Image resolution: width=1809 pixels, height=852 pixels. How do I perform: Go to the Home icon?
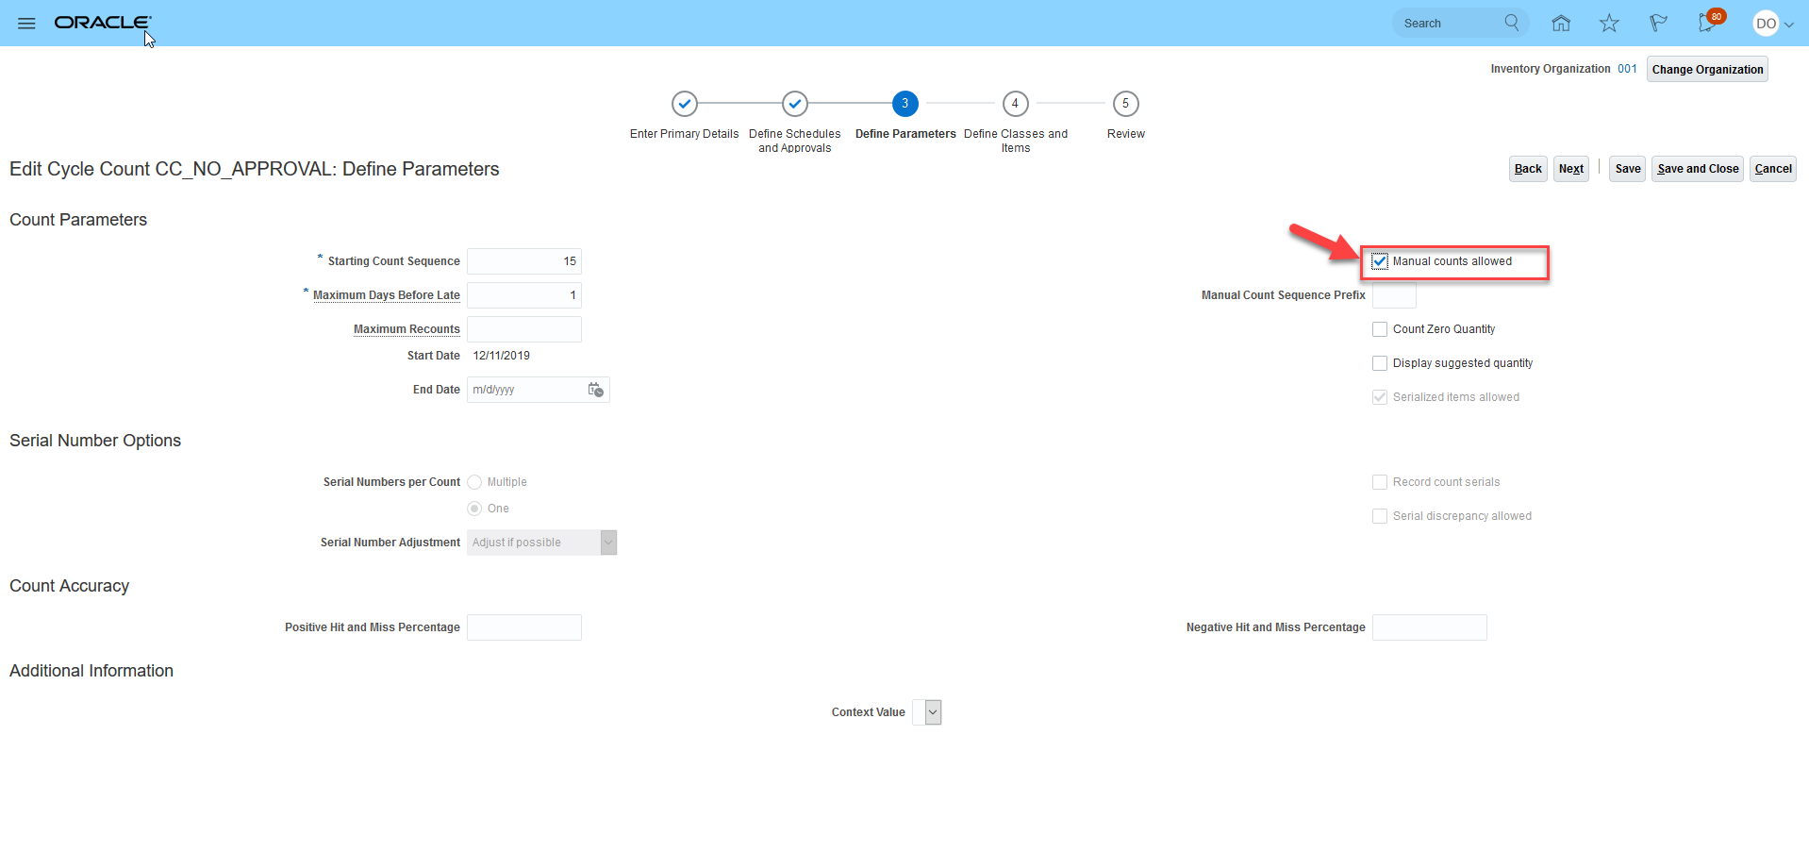1561,23
